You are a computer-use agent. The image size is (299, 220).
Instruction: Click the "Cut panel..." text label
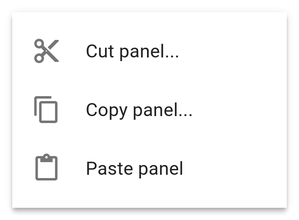[132, 51]
